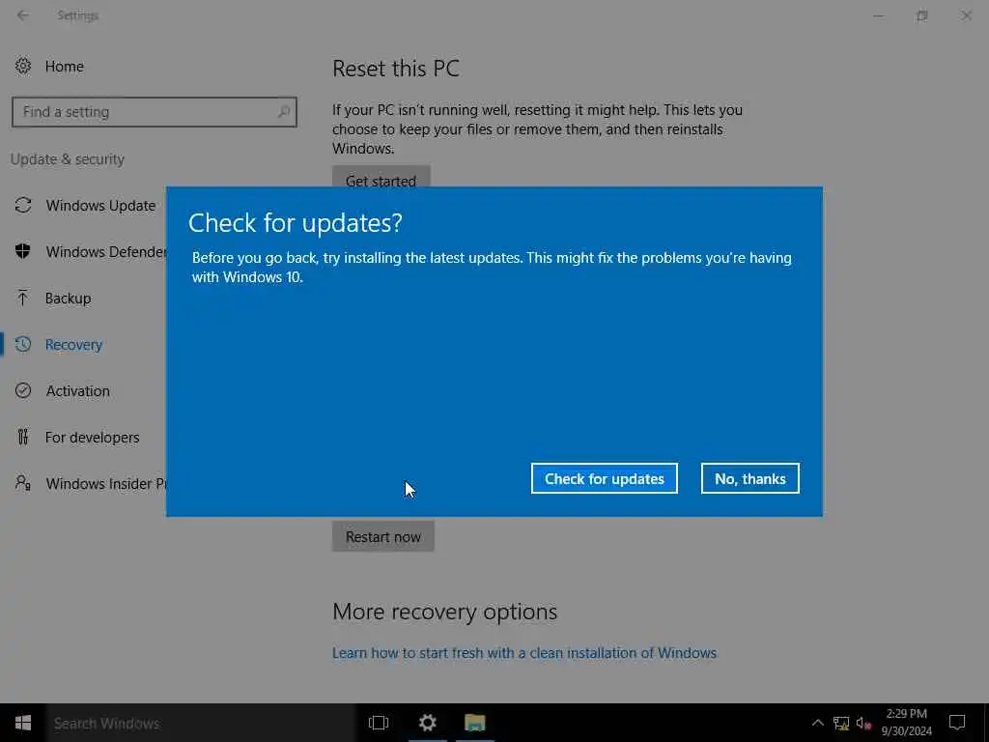Click the Settings gear taskbar icon
Viewport: 989px width, 742px height.
coord(428,723)
